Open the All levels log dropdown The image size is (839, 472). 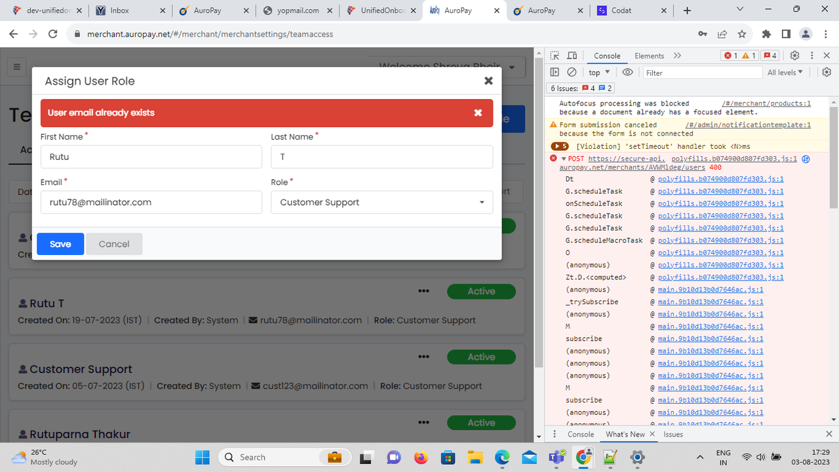click(x=785, y=72)
